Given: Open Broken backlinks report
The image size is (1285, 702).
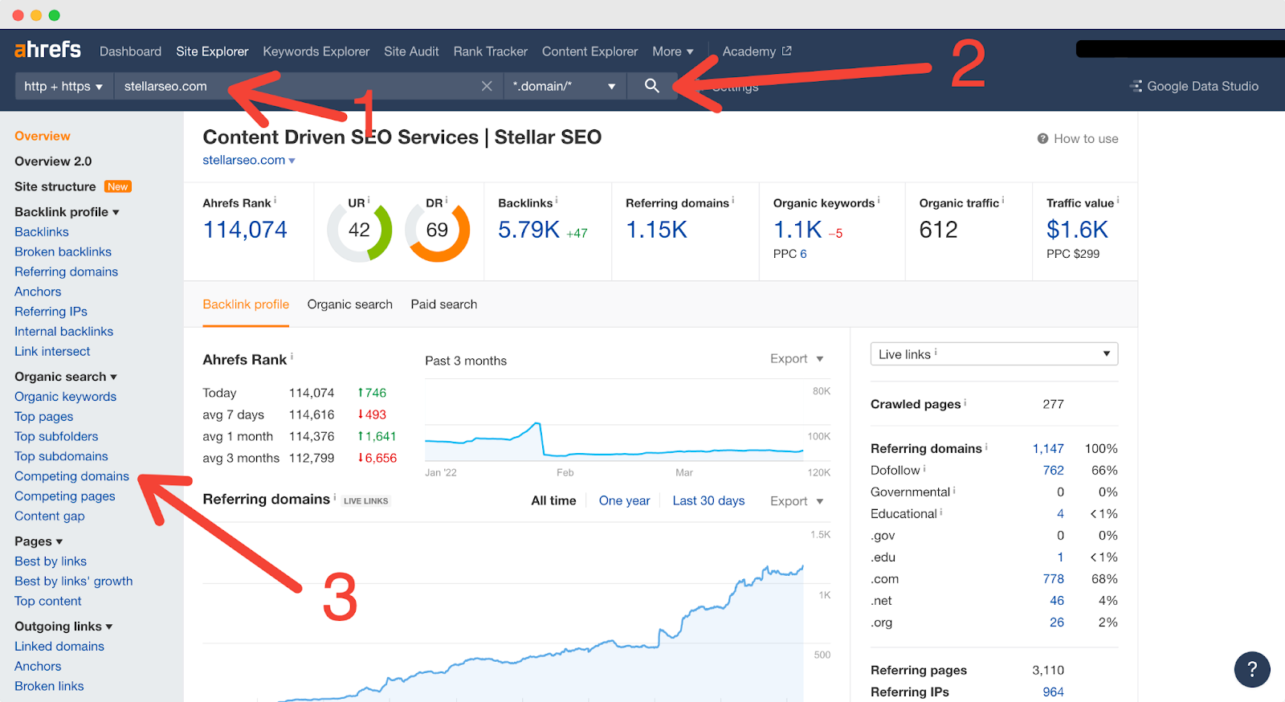Looking at the screenshot, I should coord(63,252).
